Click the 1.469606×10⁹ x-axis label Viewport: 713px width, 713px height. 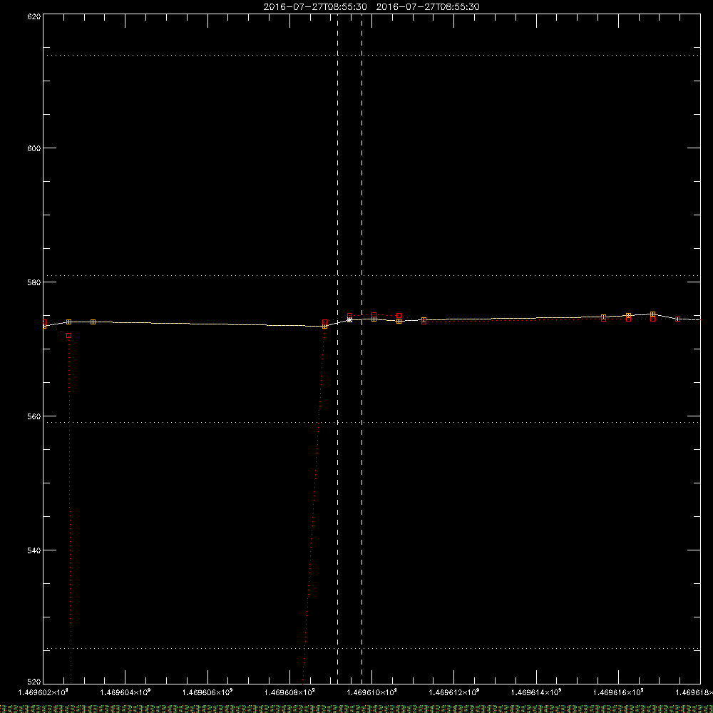207,692
